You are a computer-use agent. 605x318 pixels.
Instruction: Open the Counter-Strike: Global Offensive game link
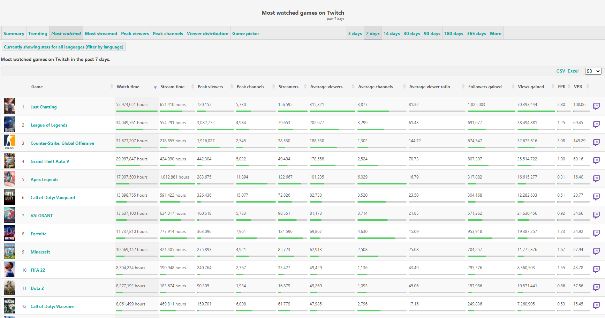62,143
